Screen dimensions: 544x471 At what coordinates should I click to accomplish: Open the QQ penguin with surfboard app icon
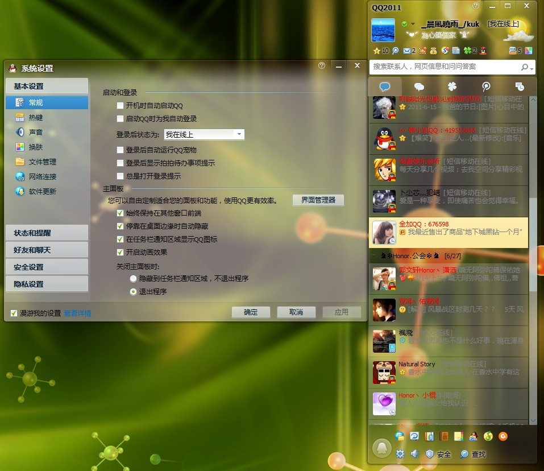tap(473, 436)
